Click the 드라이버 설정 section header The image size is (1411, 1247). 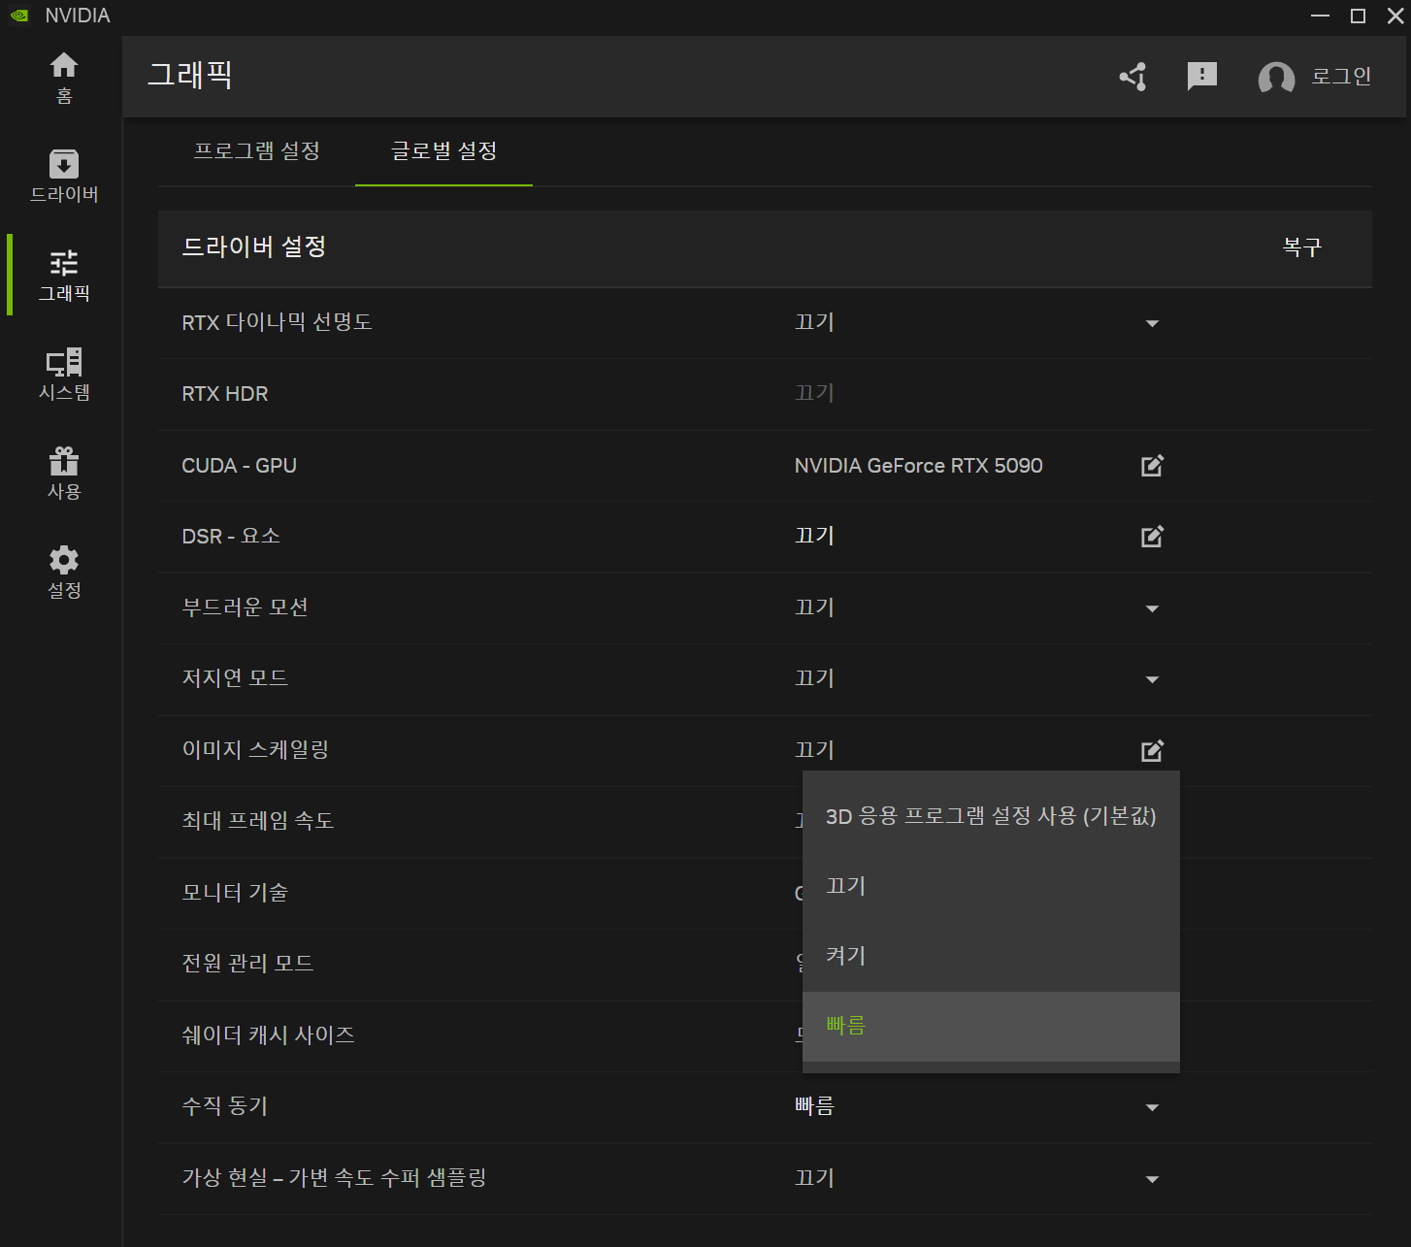coord(254,246)
